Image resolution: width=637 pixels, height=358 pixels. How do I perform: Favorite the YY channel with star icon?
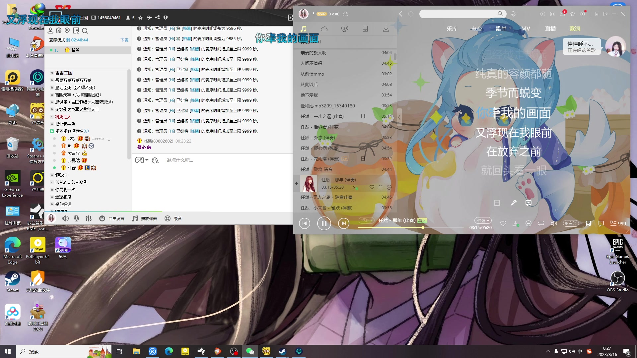pyautogui.click(x=140, y=18)
